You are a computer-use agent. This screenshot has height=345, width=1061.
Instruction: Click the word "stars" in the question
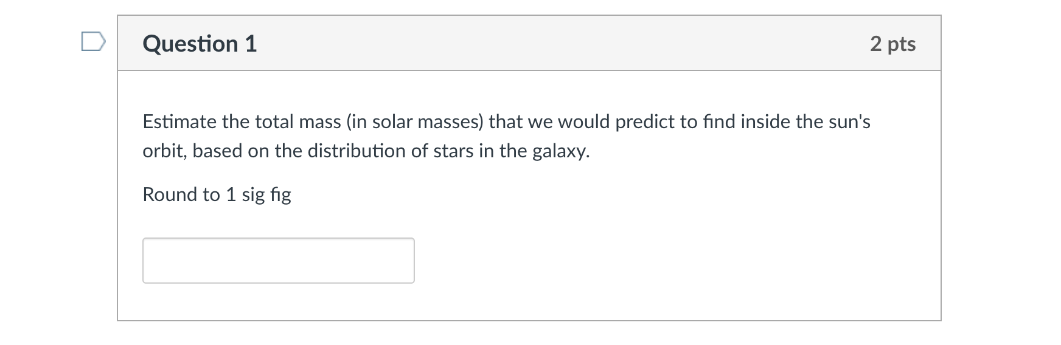point(453,151)
